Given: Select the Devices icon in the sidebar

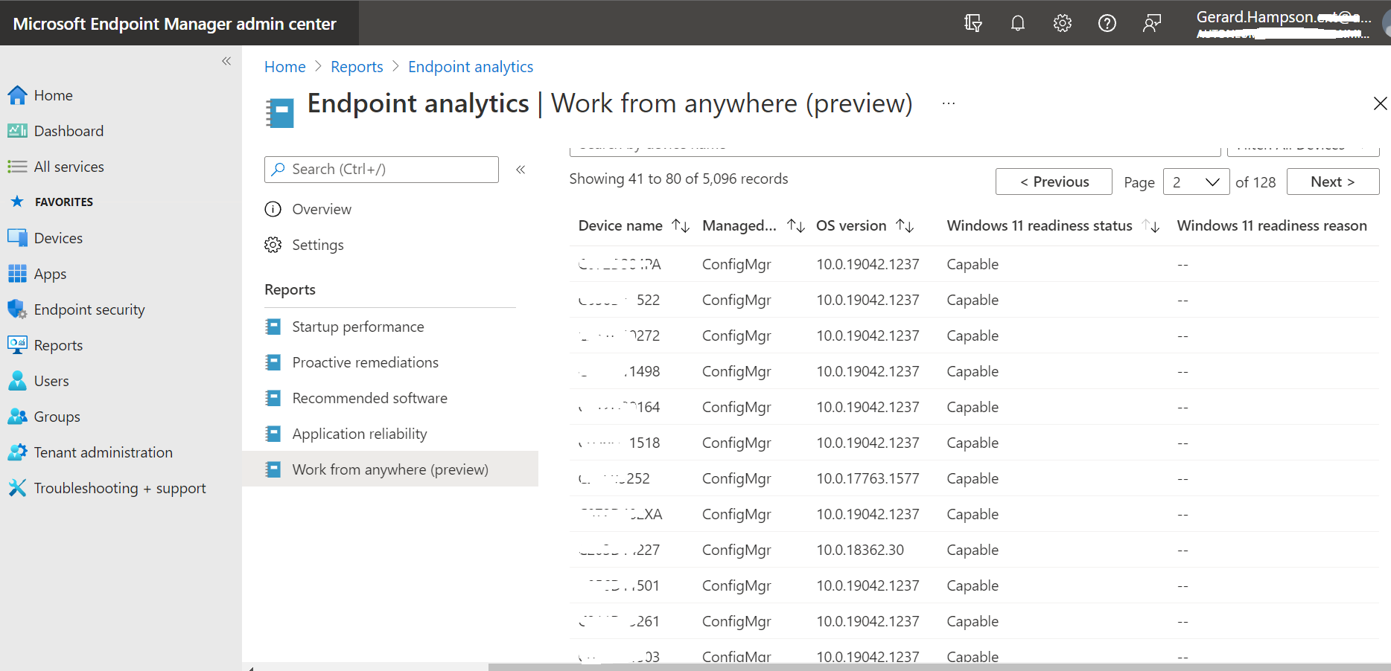Looking at the screenshot, I should pyautogui.click(x=18, y=237).
